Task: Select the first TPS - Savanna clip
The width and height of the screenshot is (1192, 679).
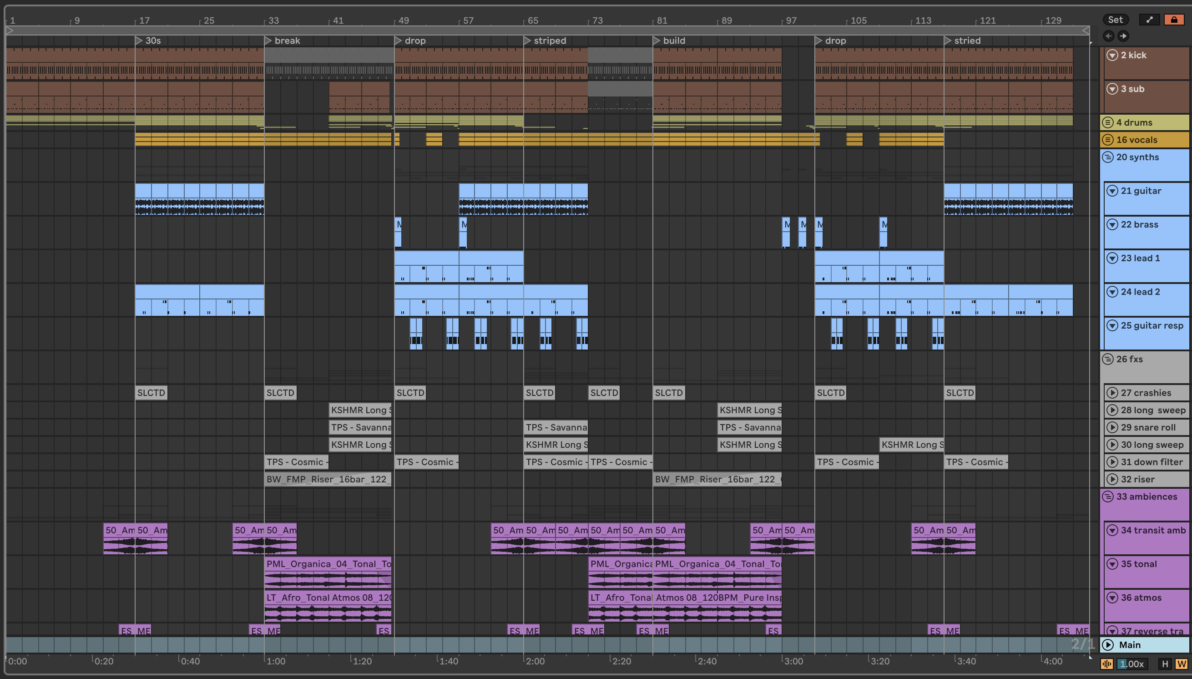Action: click(360, 427)
